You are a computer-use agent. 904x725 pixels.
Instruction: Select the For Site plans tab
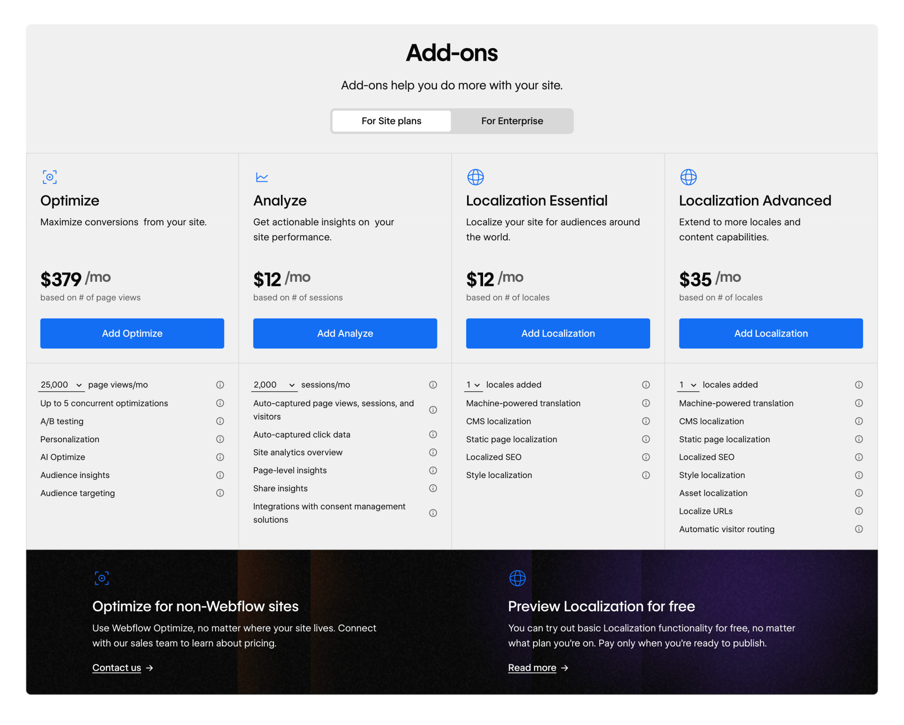coord(391,121)
